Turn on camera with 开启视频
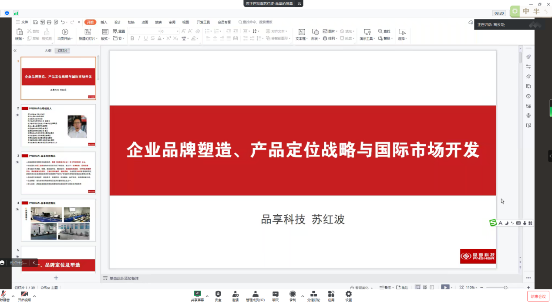The width and height of the screenshot is (552, 302). coord(24,294)
